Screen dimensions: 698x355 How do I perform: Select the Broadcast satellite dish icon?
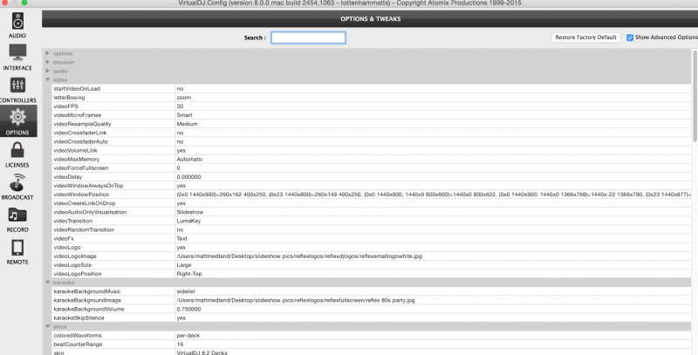coord(17,184)
